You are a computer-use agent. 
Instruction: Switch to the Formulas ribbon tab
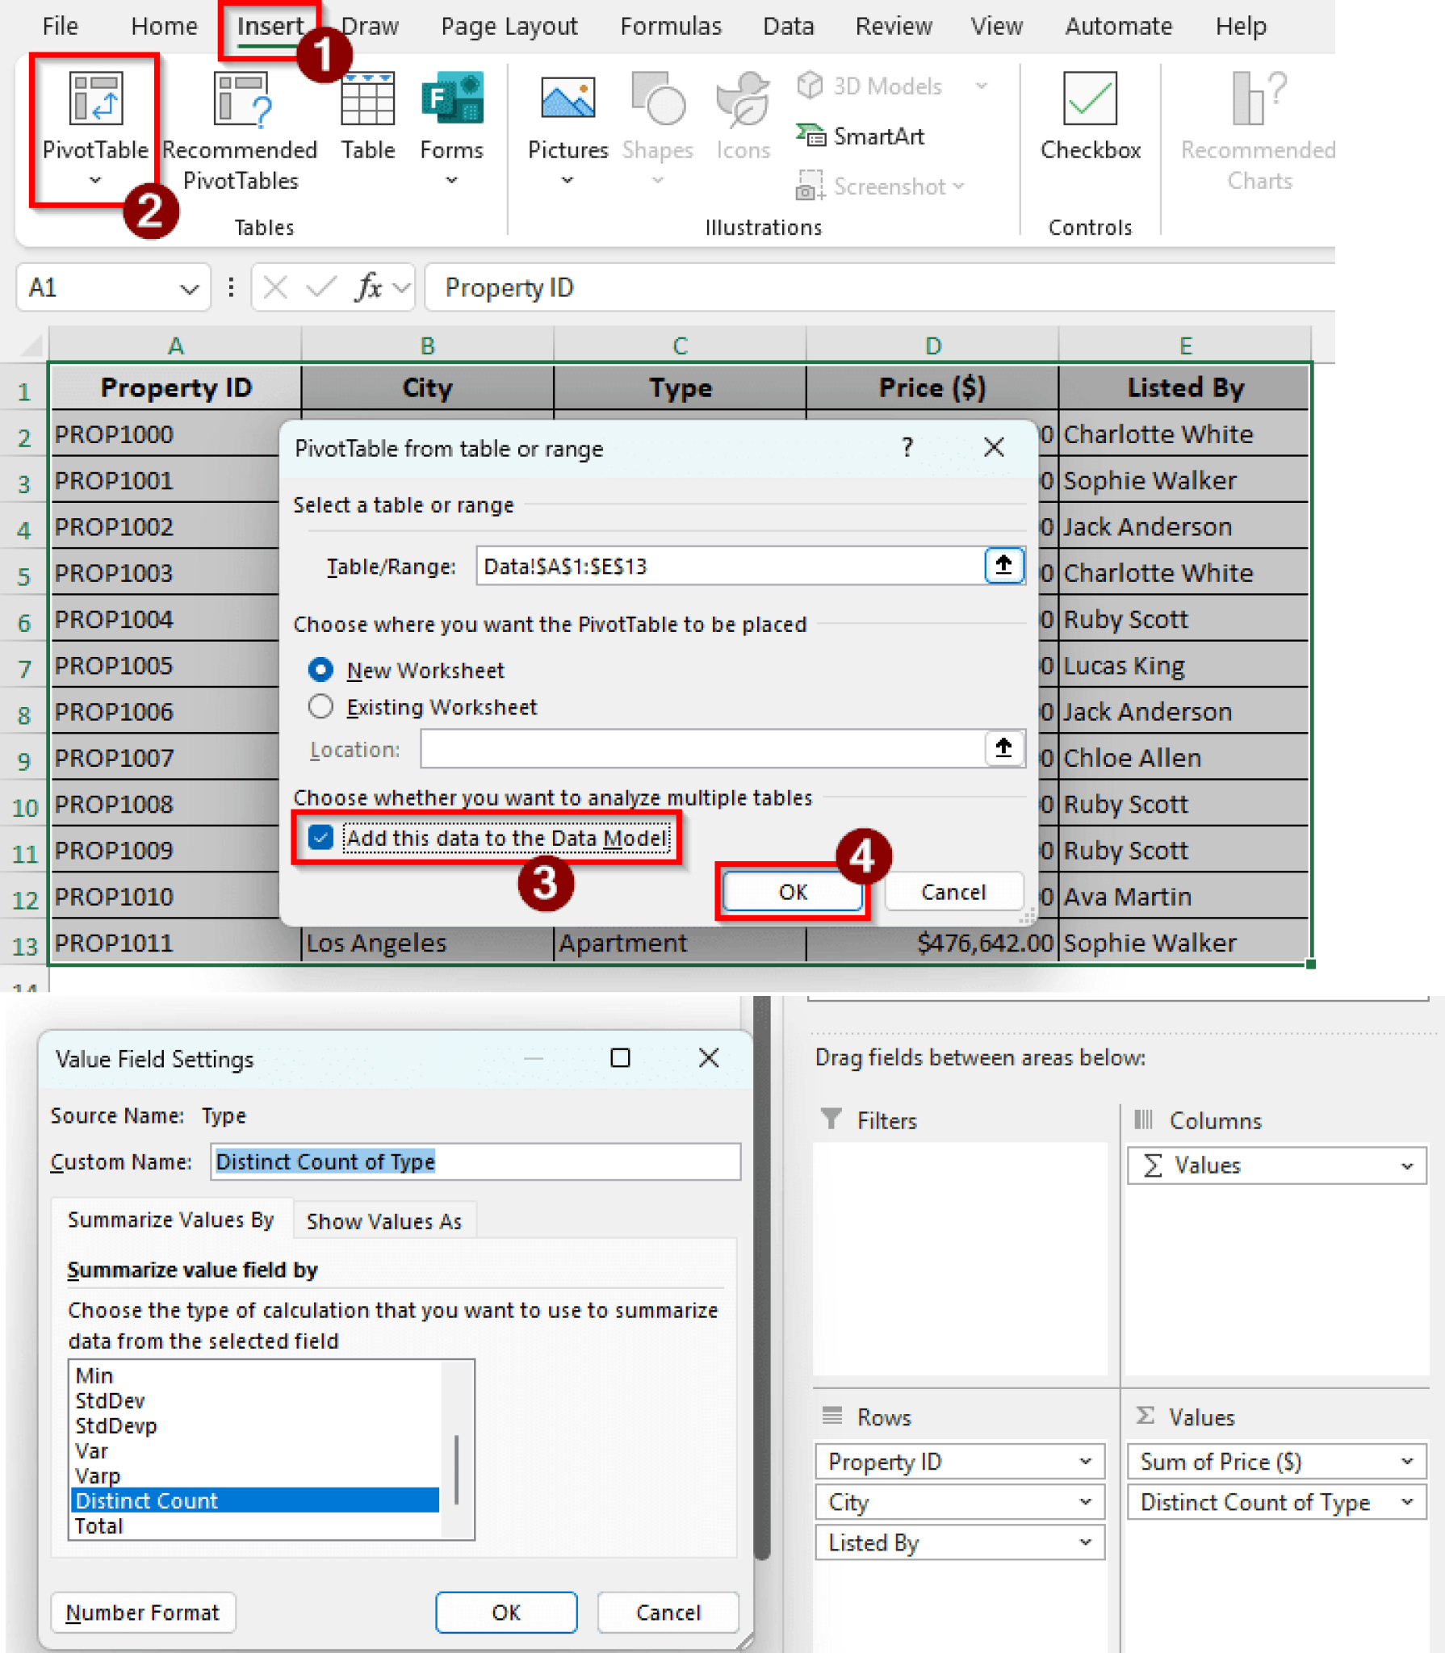[670, 25]
